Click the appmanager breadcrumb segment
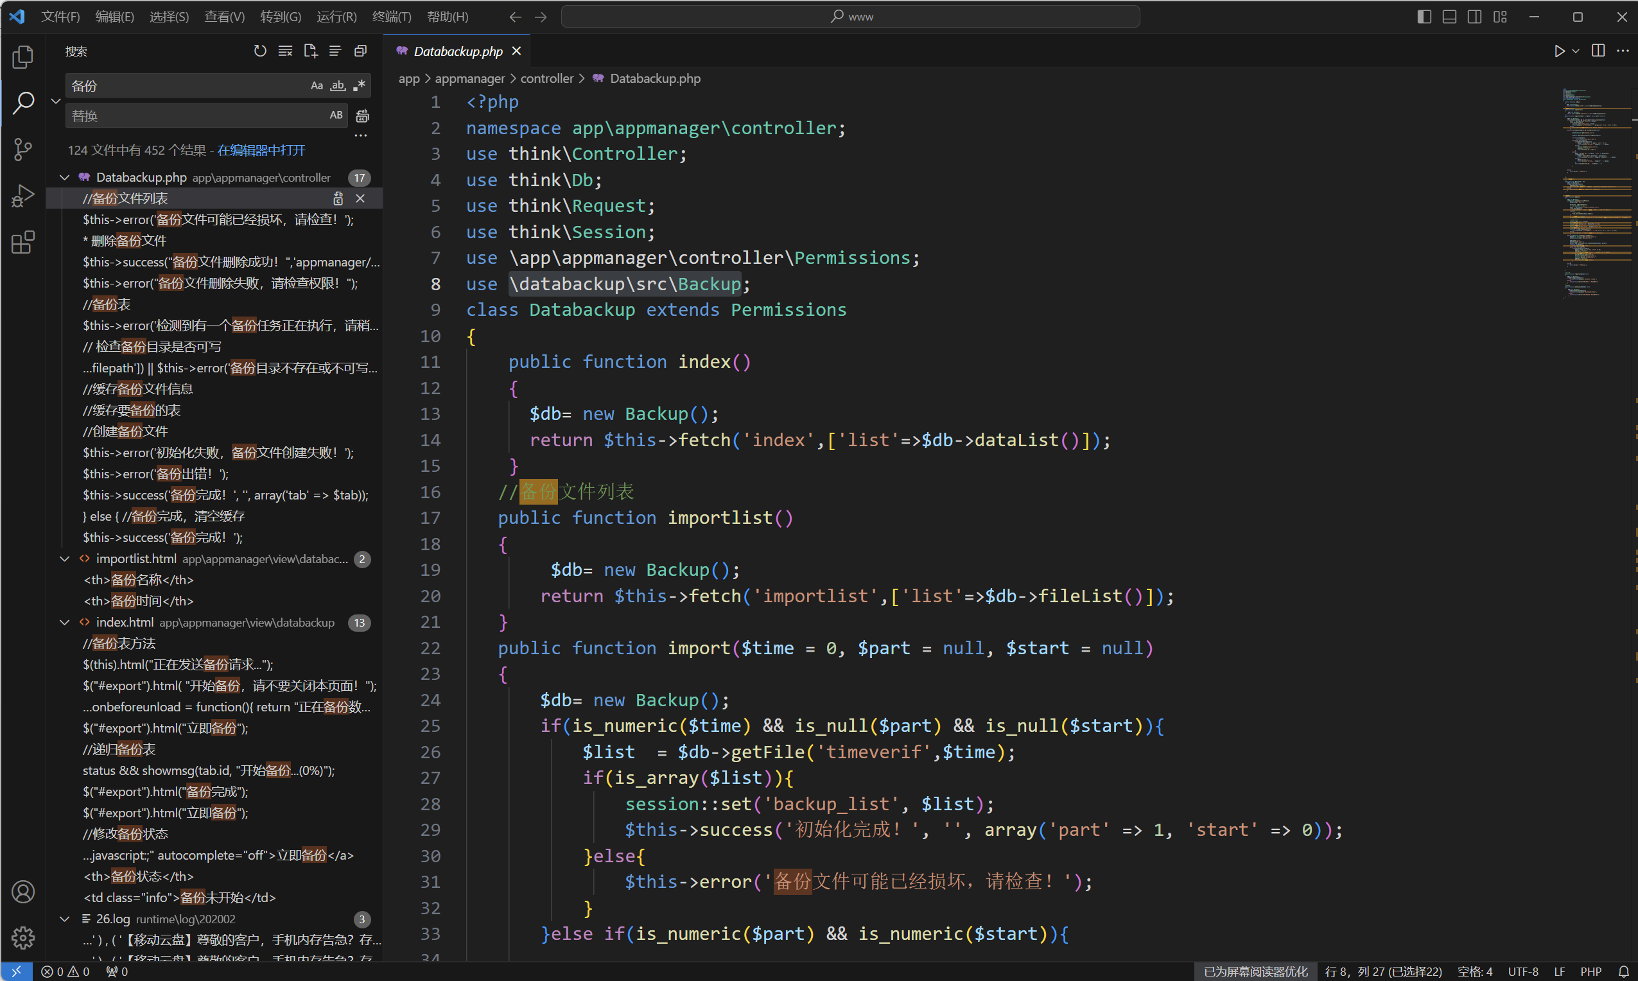Viewport: 1638px width, 981px height. coord(469,79)
